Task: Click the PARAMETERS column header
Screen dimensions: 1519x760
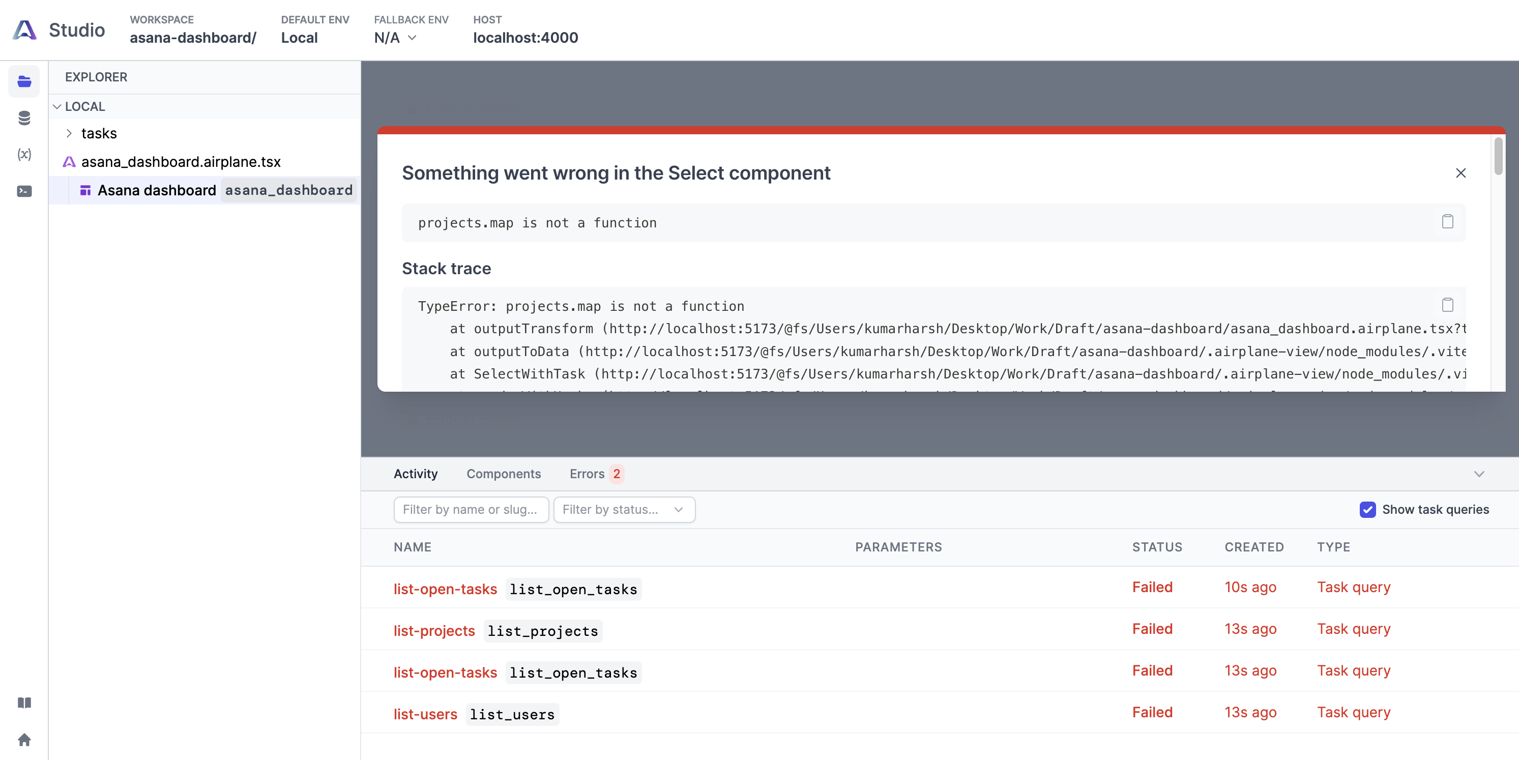Action: tap(898, 547)
